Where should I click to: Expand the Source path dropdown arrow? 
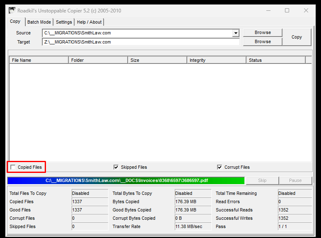tap(236, 33)
